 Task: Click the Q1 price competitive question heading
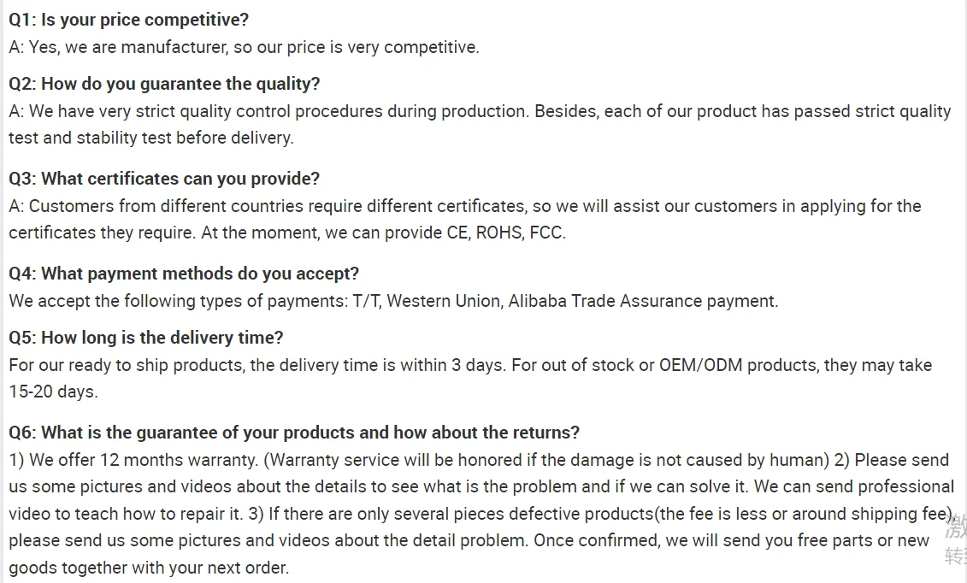[128, 20]
